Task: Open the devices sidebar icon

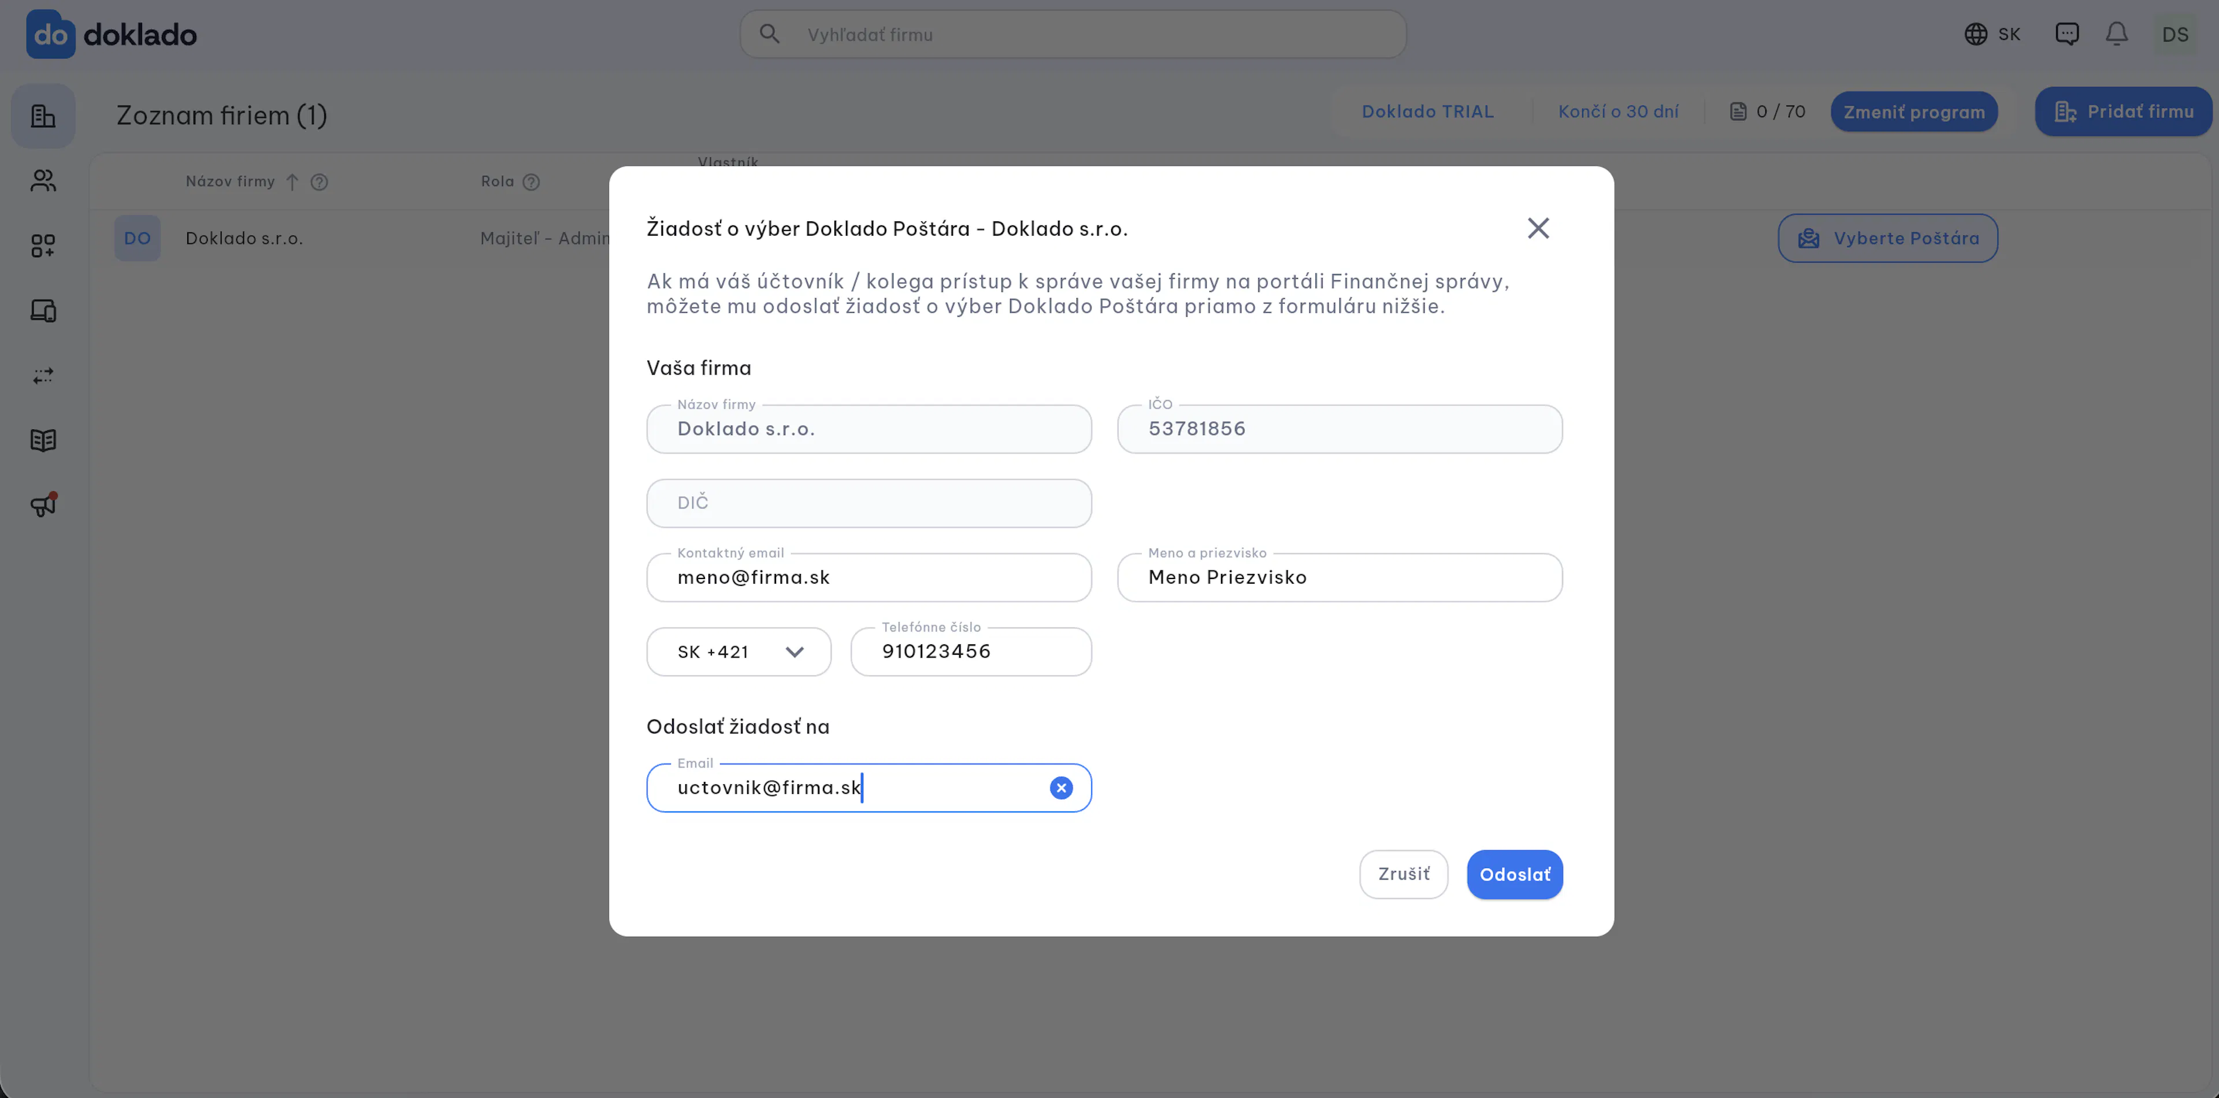Action: tap(43, 310)
